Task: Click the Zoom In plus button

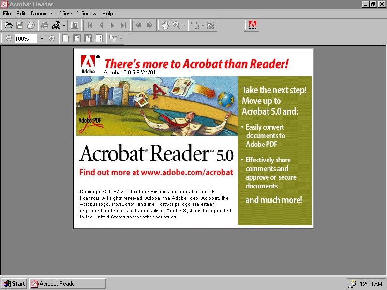Action: coord(52,39)
